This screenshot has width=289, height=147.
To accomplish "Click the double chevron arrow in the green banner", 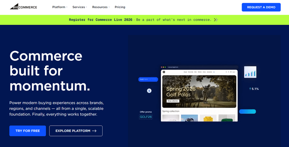I will tap(216, 20).
